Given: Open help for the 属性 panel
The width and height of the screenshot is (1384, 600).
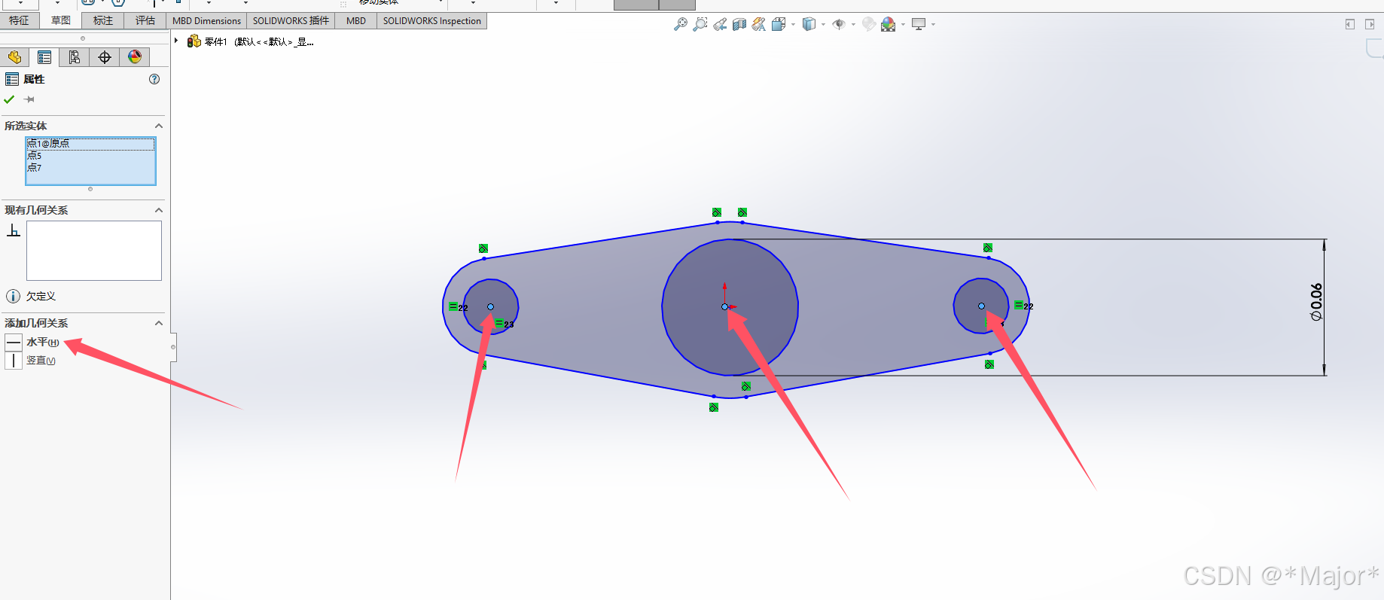Looking at the screenshot, I should click(x=154, y=79).
